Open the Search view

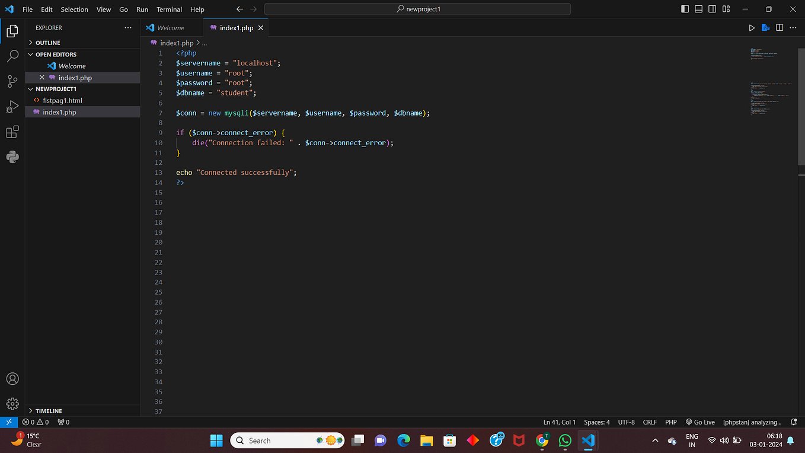coord(12,56)
